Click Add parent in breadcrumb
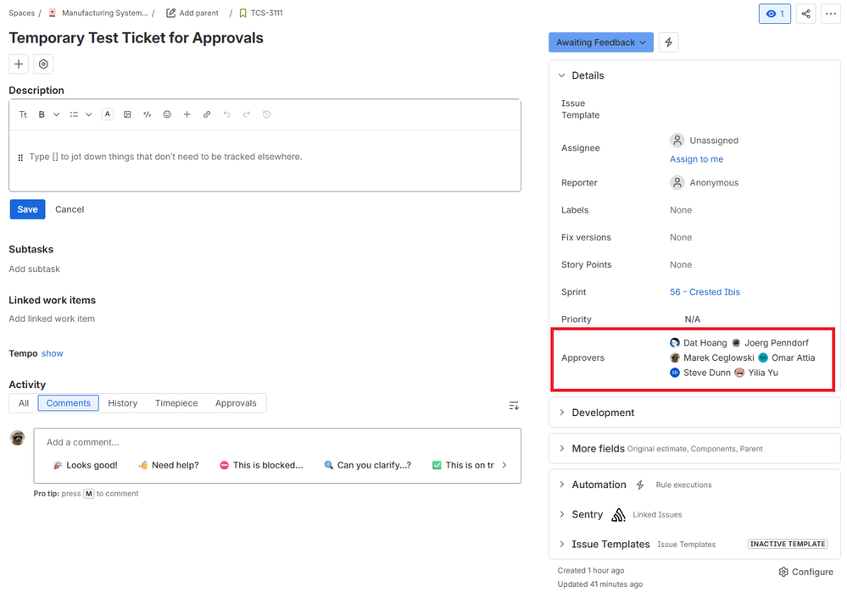The image size is (847, 598). [192, 13]
